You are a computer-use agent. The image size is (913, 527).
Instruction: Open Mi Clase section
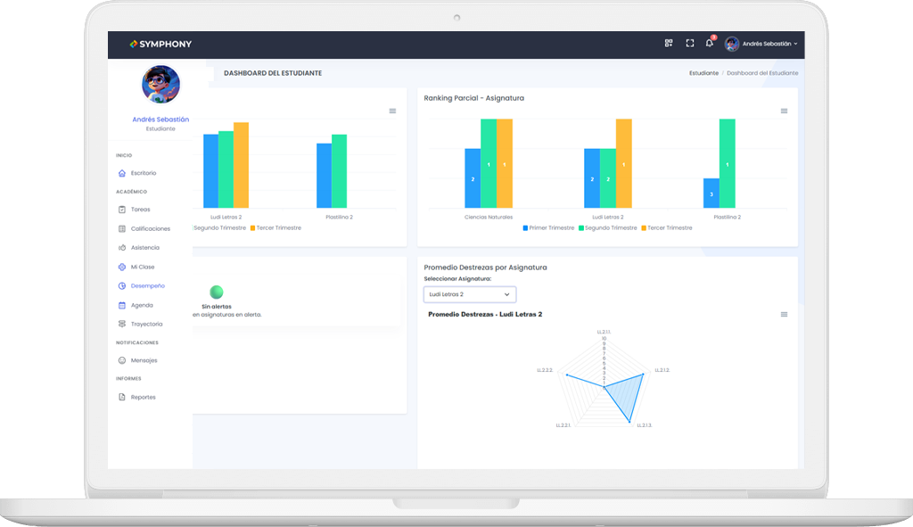click(x=142, y=267)
